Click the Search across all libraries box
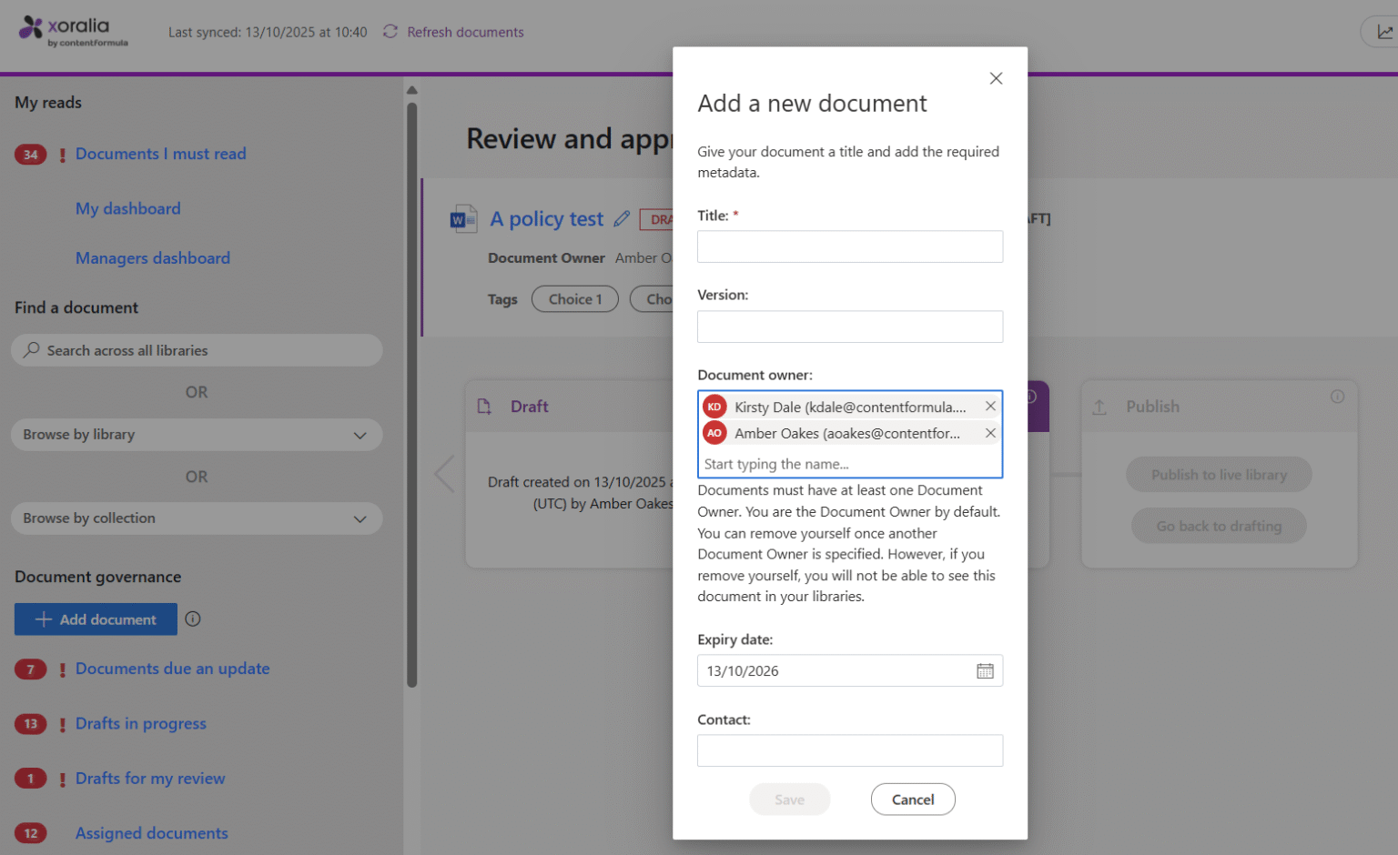This screenshot has width=1398, height=855. (197, 350)
